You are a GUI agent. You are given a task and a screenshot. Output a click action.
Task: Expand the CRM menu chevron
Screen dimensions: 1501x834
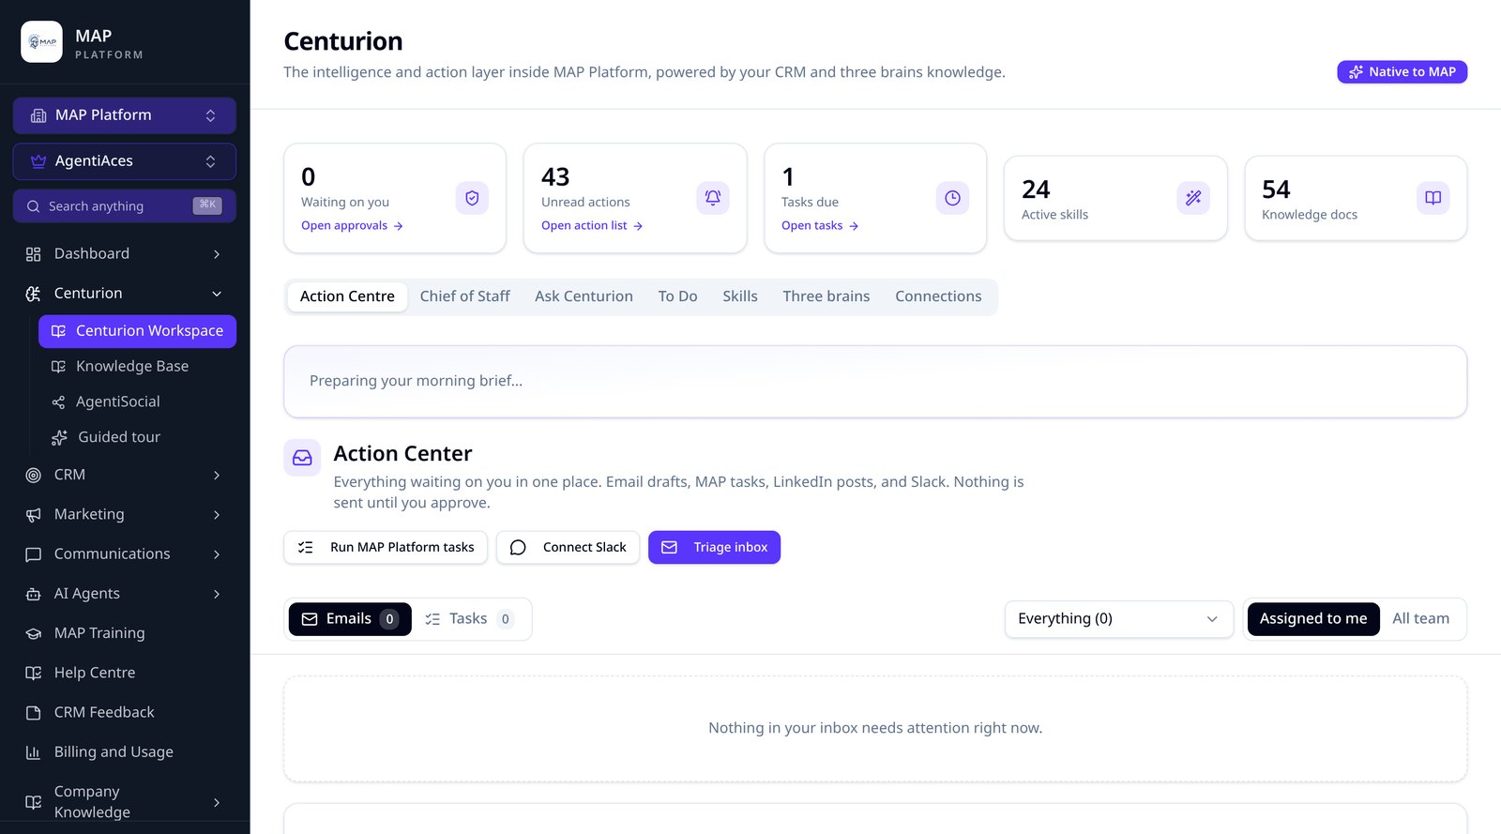(217, 476)
